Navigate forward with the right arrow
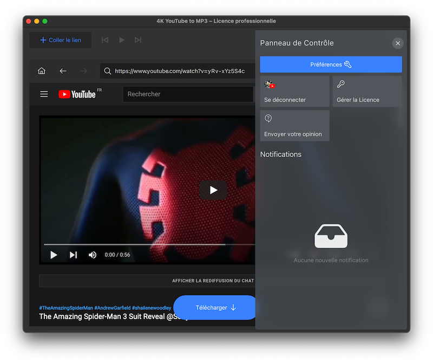This screenshot has height=363, width=433. tap(84, 71)
